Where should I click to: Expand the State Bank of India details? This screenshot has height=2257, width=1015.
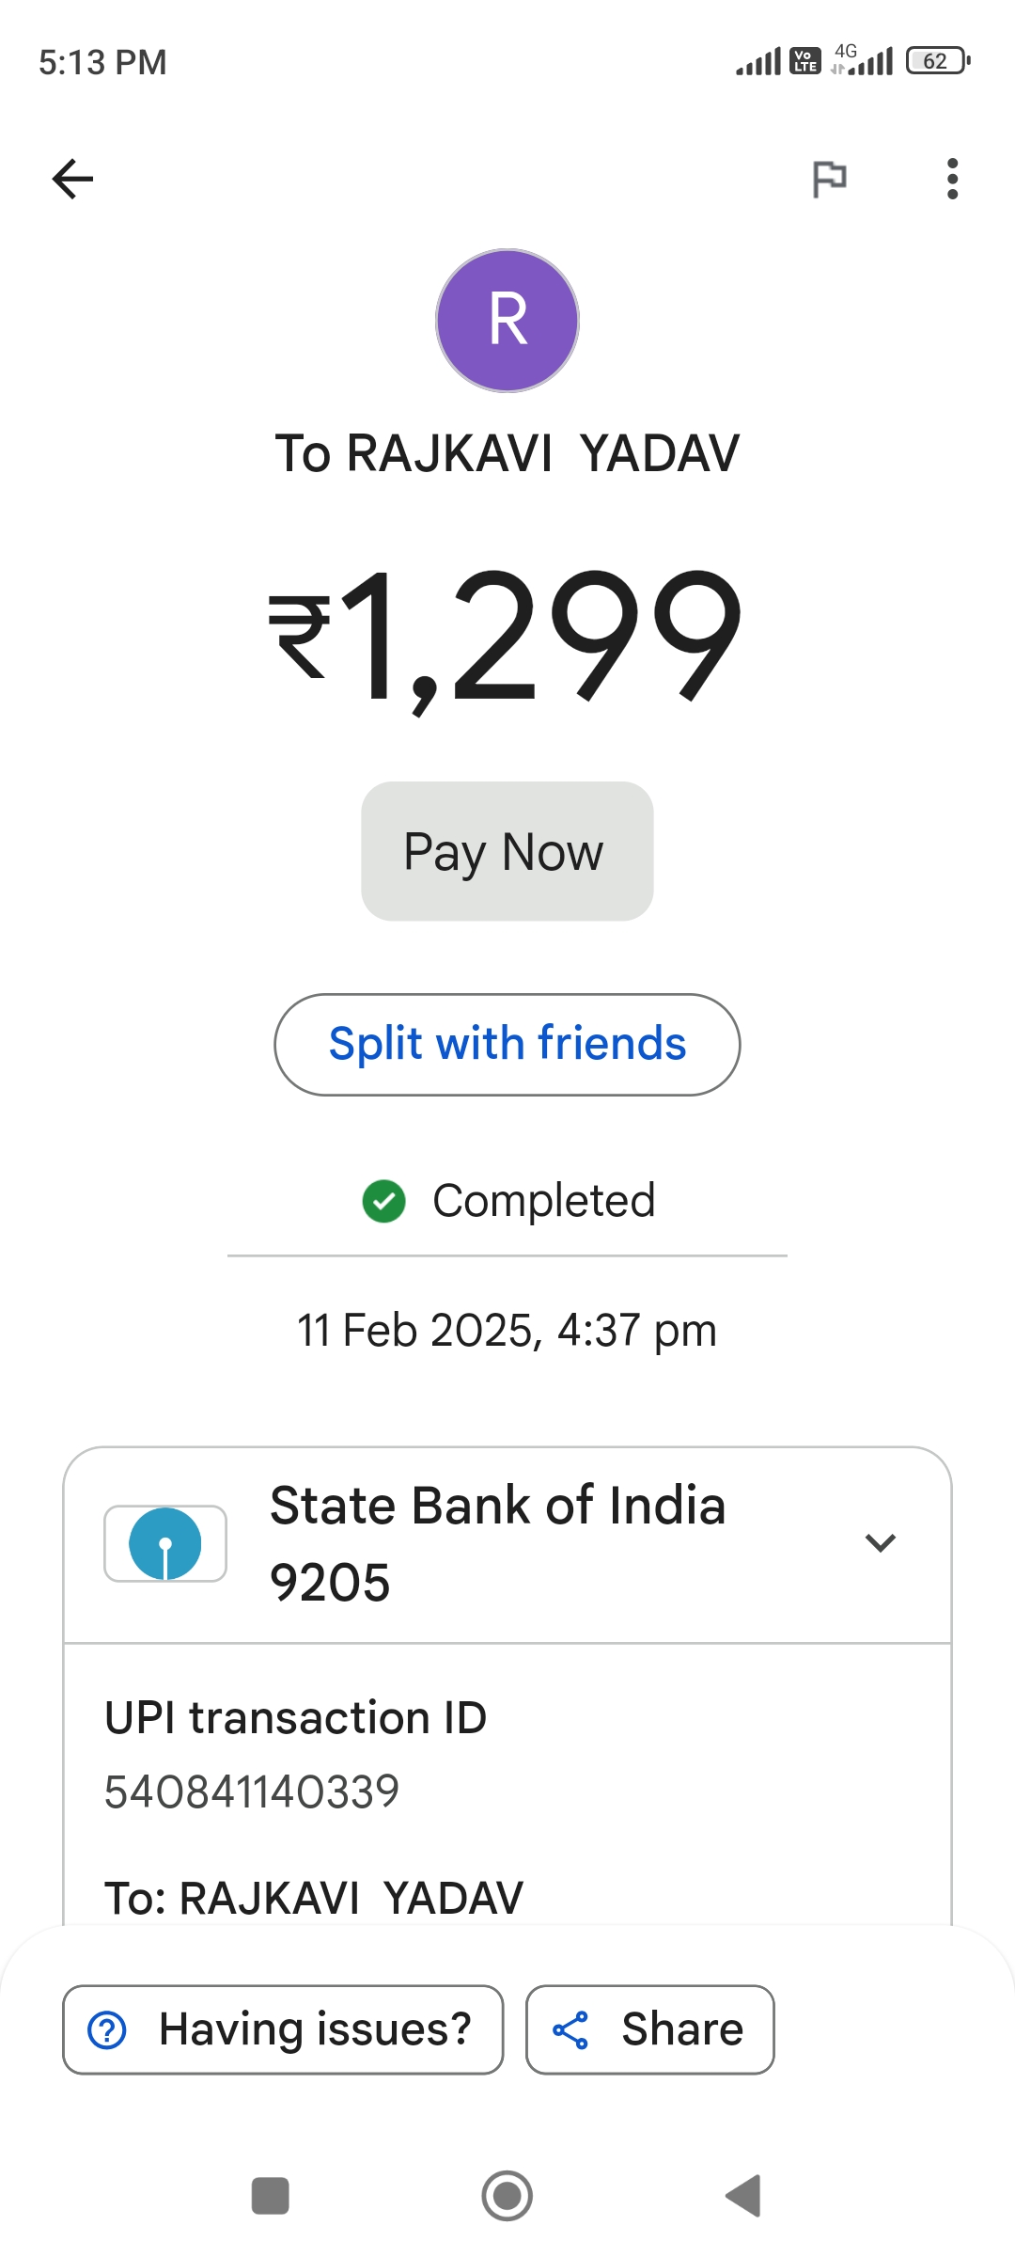coord(880,1543)
